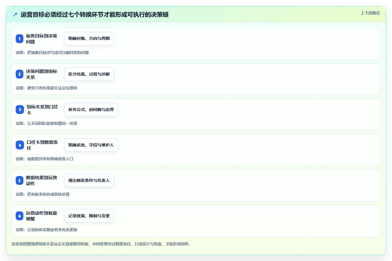This screenshot has width=392, height=261.
Task: Click the step 2 number badge
Action: 20,74
